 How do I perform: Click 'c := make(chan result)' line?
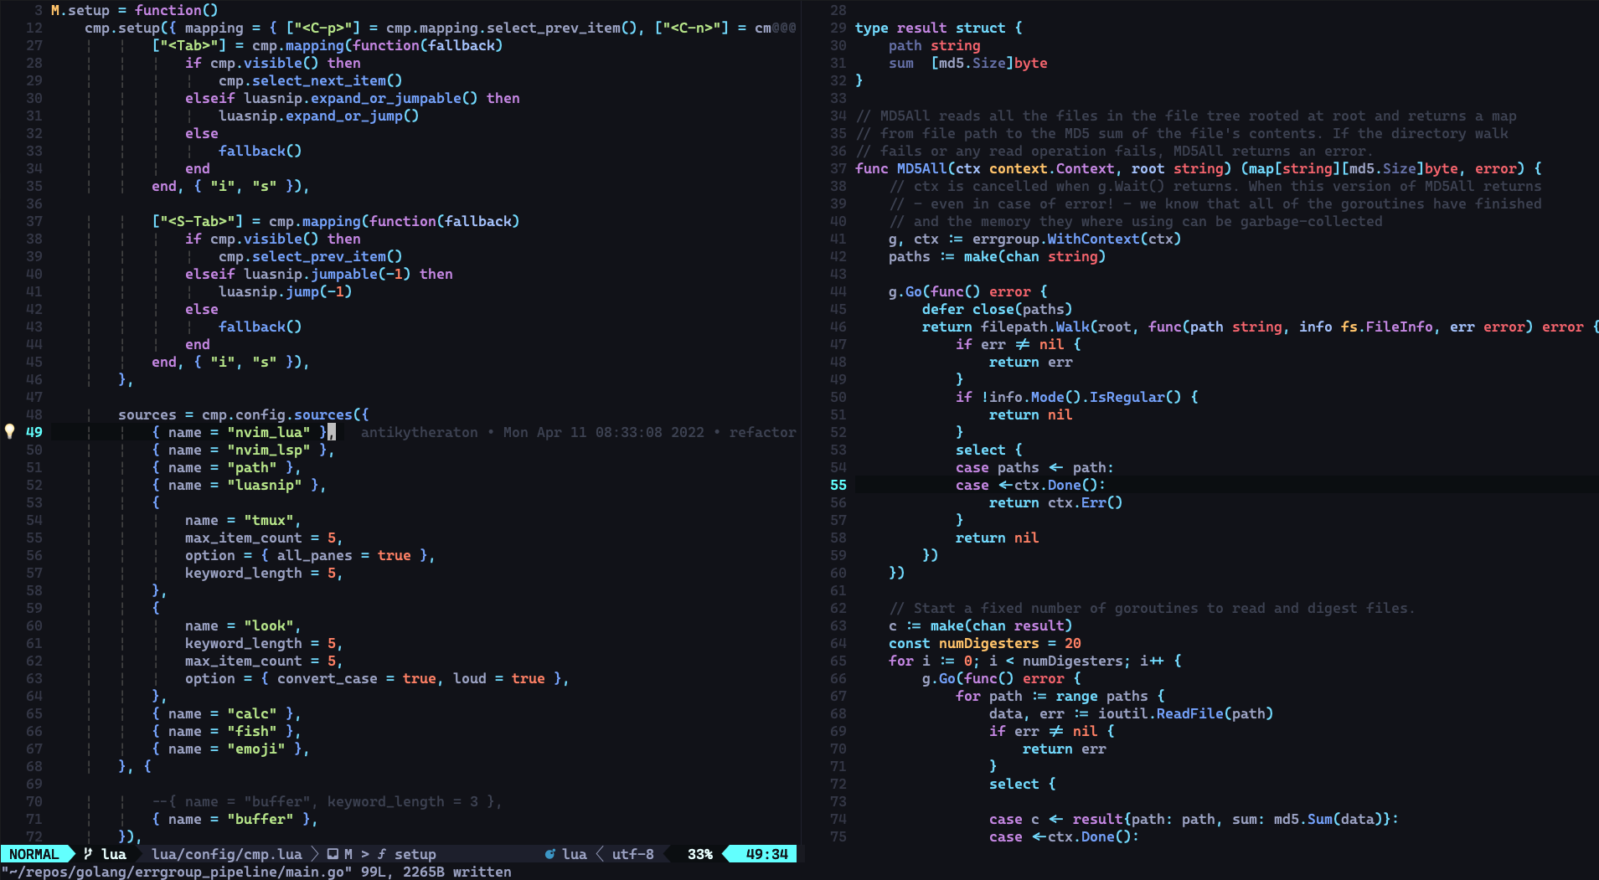coord(981,625)
